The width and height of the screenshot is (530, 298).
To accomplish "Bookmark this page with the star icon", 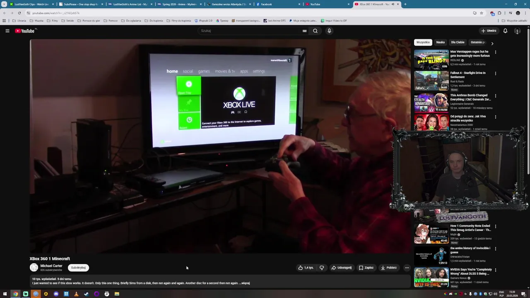I will point(481,13).
